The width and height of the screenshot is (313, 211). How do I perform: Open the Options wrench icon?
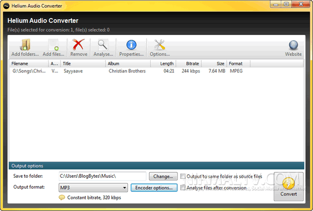coord(159,47)
